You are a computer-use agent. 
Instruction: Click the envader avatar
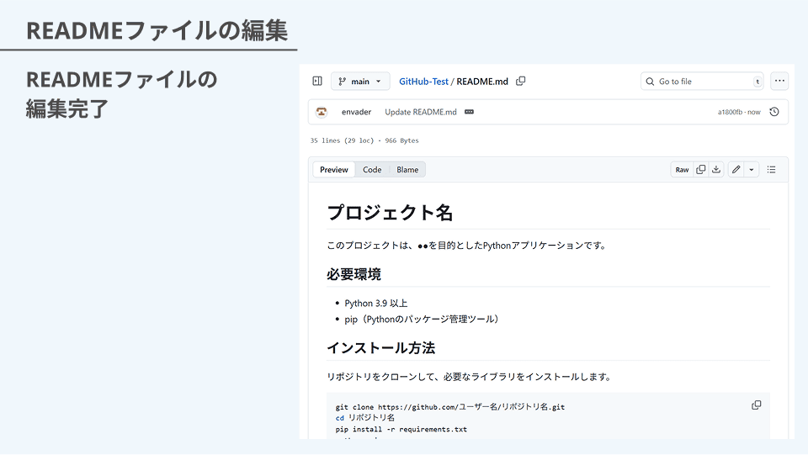click(x=322, y=112)
